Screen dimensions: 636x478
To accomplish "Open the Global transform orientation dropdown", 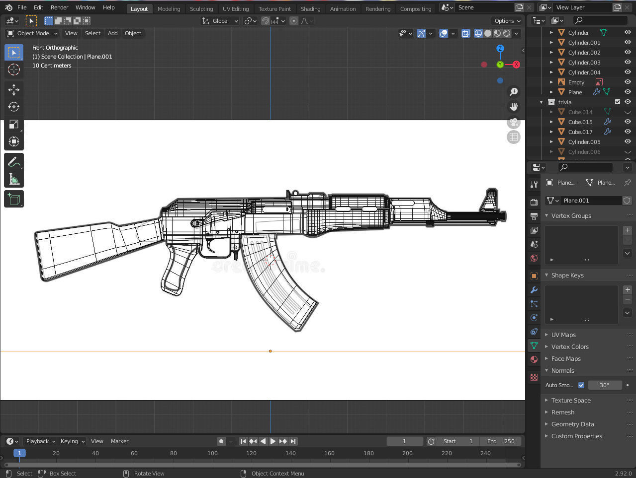I will click(220, 21).
